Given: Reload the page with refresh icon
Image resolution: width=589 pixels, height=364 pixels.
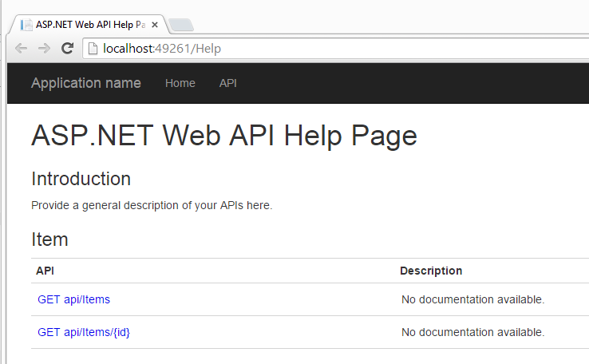Looking at the screenshot, I should pos(67,48).
